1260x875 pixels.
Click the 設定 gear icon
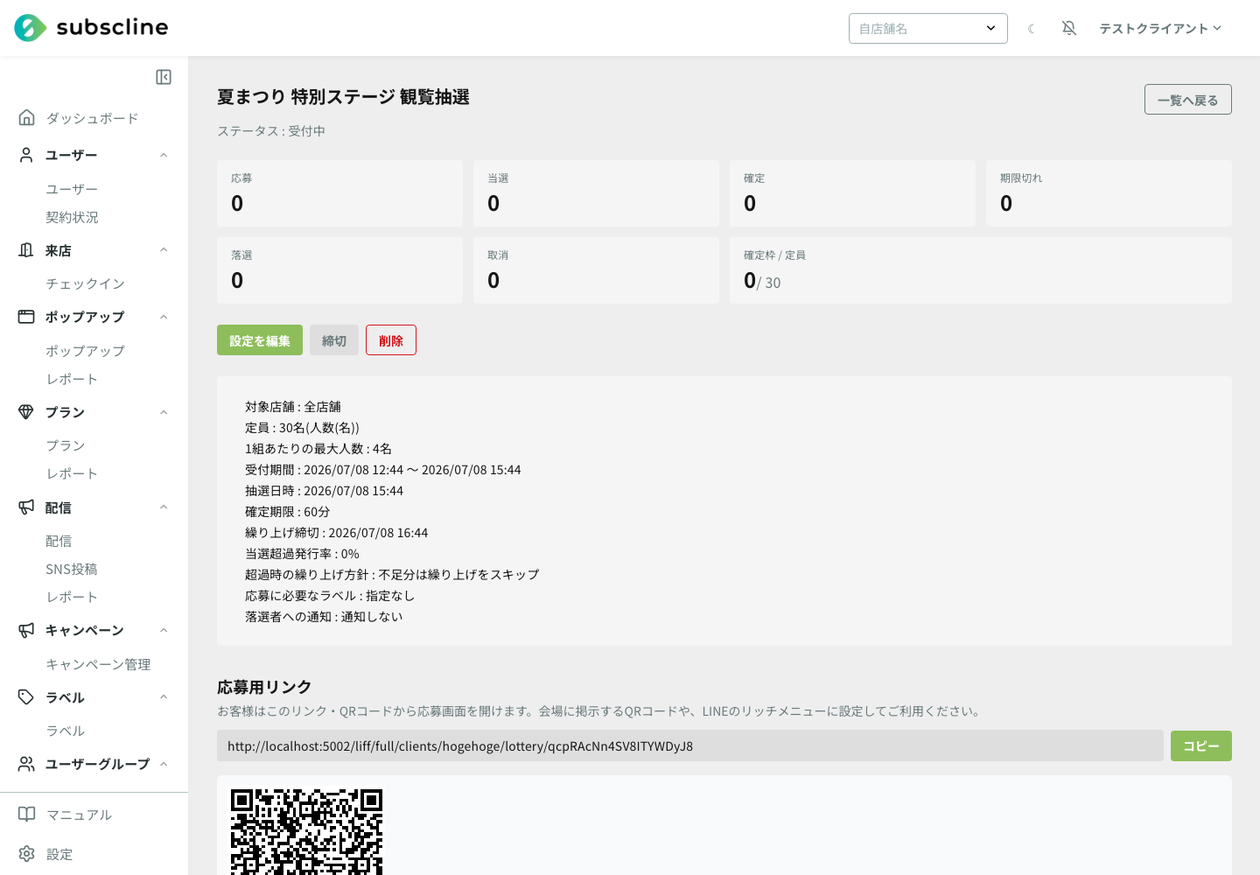27,854
